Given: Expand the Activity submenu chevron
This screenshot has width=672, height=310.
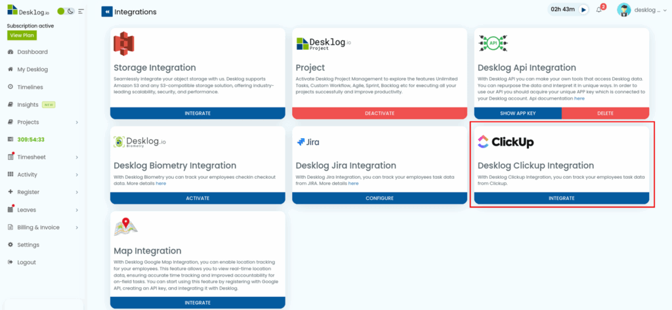Looking at the screenshot, I should click(77, 175).
